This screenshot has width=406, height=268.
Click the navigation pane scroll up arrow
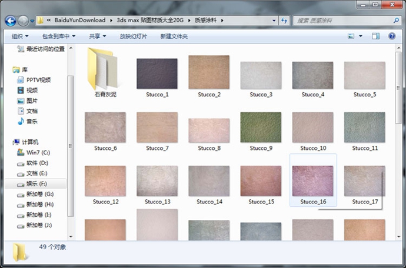coord(71,48)
